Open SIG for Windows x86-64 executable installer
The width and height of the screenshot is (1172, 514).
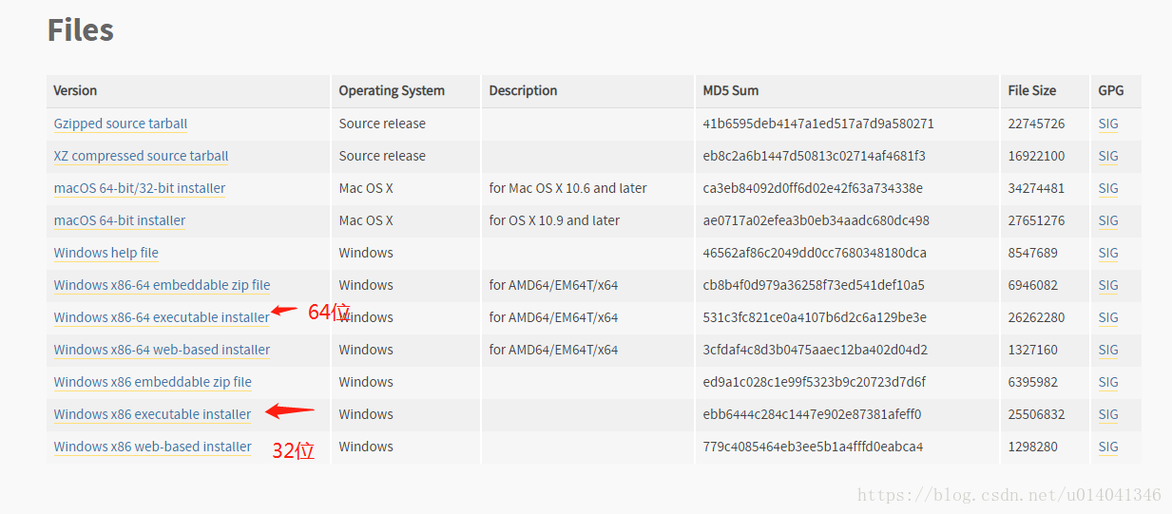(1108, 317)
